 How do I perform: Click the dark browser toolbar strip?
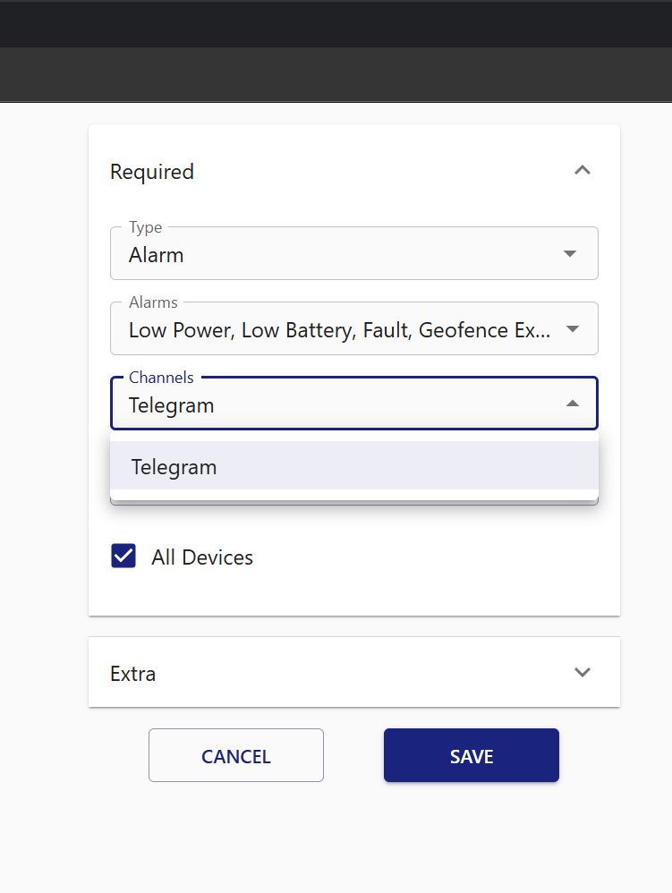[336, 73]
